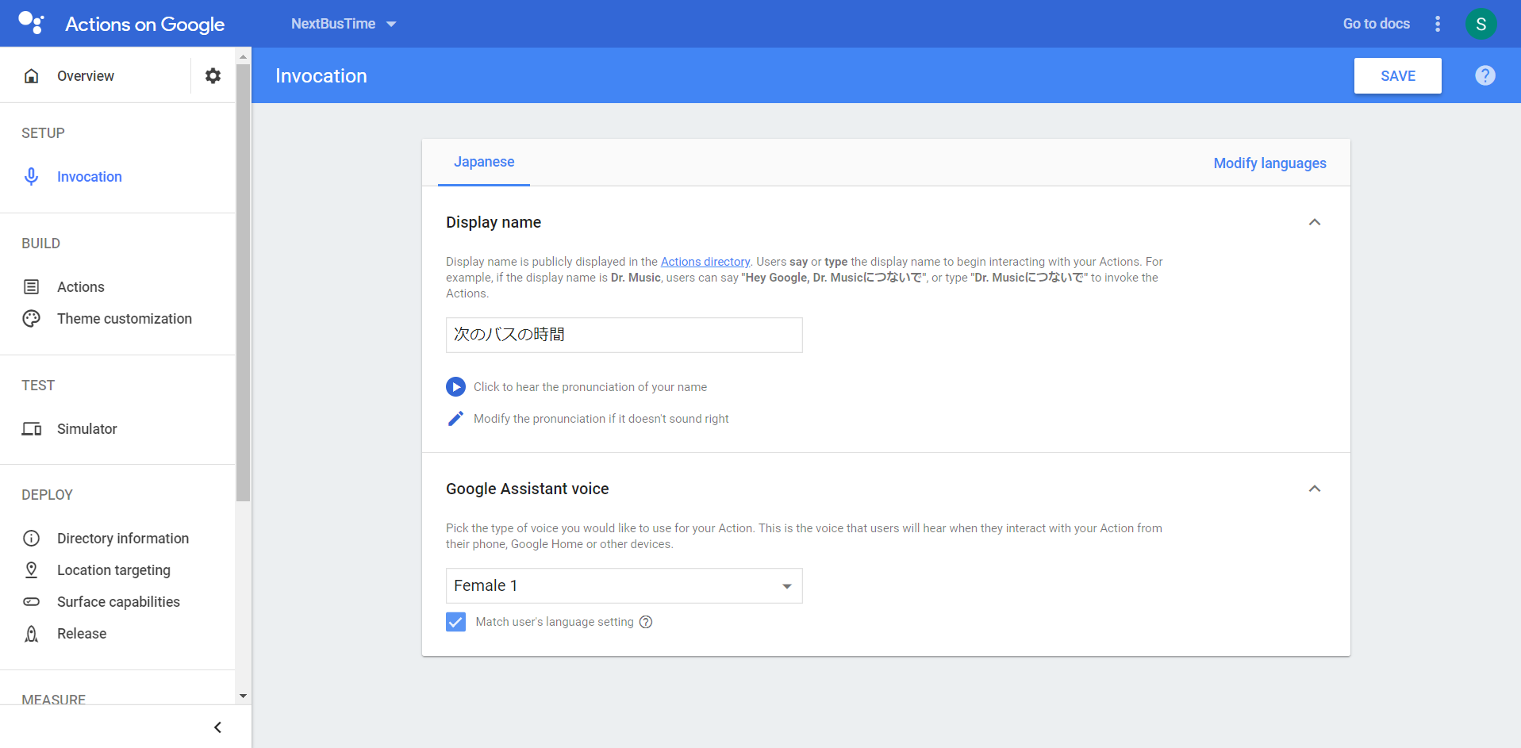The width and height of the screenshot is (1521, 748).
Task: Click the Actions on Google logo
Action: [121, 24]
